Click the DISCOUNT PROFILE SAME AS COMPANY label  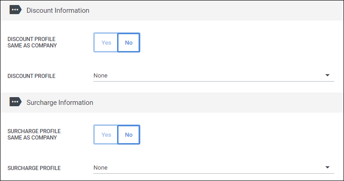(x=32, y=42)
